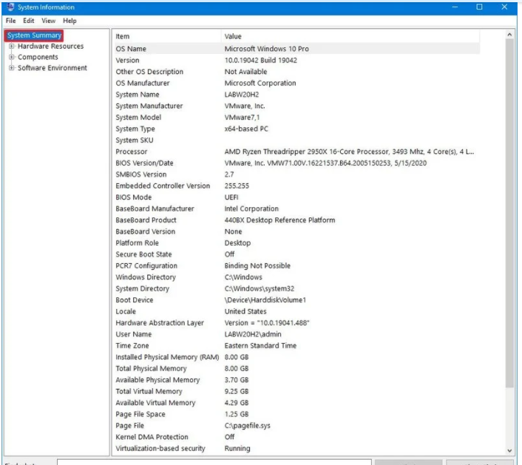Select the System SKU row

[296, 140]
